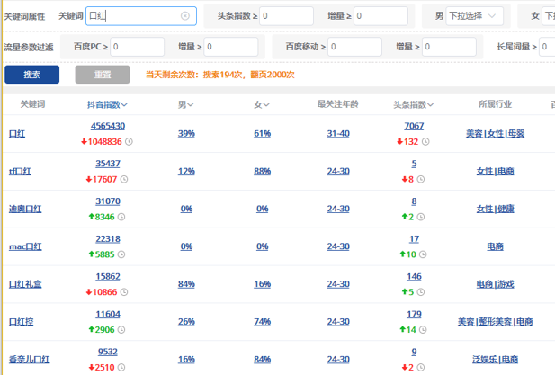Click 头条指数 value 7067
The image size is (555, 375).
[x=414, y=126]
